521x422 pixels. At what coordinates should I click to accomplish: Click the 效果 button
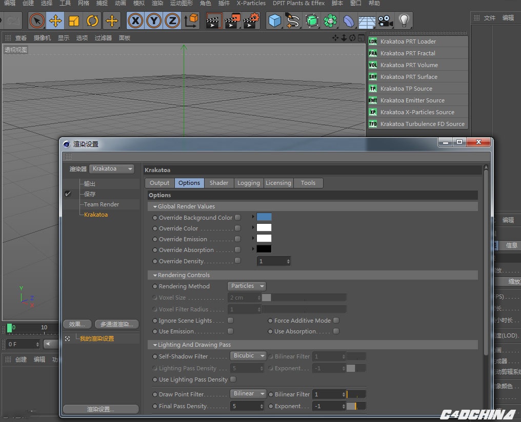coord(77,324)
